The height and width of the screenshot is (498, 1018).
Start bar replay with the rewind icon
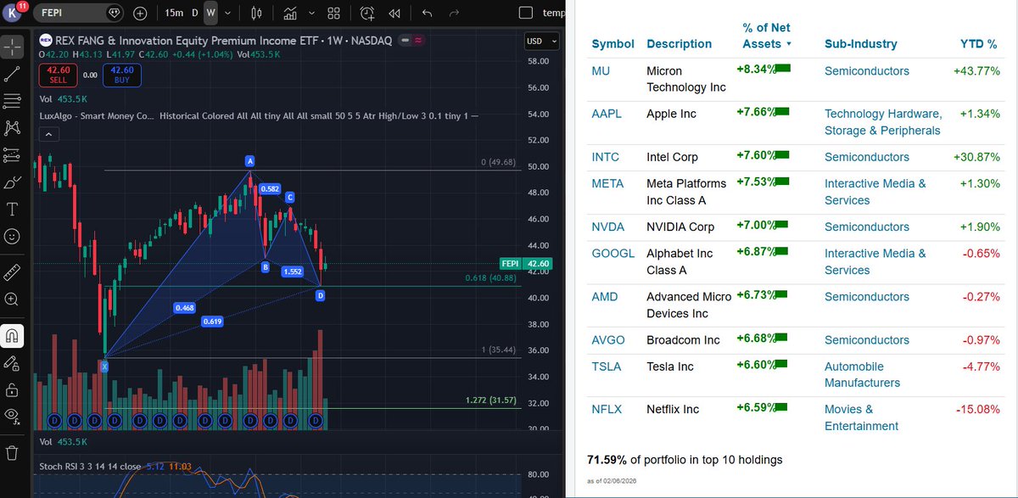point(394,14)
